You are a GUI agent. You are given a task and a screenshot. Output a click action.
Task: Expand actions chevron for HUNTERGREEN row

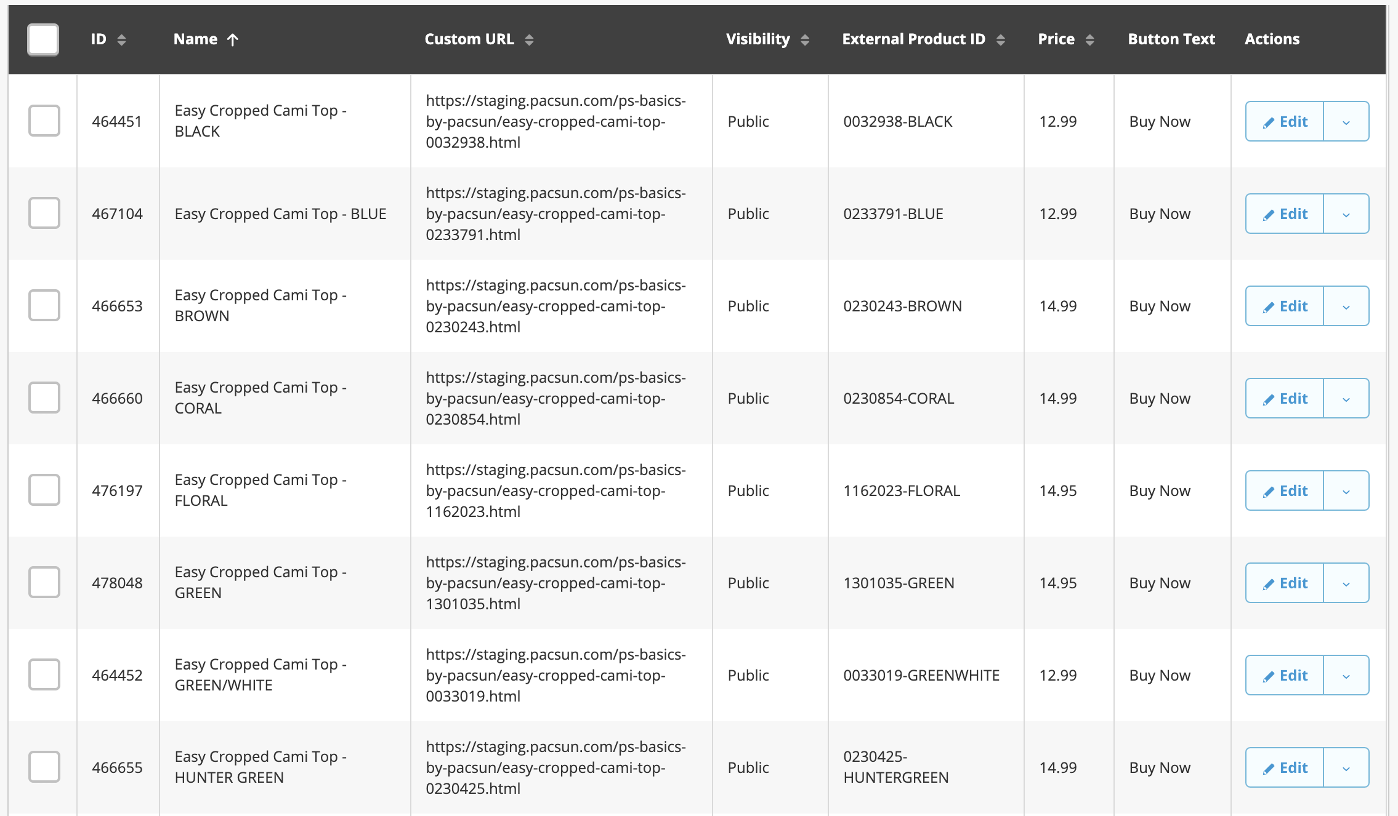point(1346,767)
